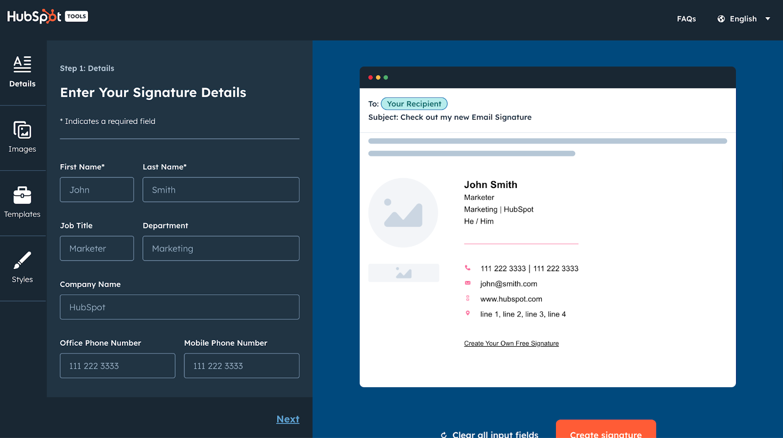The image size is (783, 438).
Task: Click www.hubspot.com in the signature preview
Action: (x=511, y=299)
